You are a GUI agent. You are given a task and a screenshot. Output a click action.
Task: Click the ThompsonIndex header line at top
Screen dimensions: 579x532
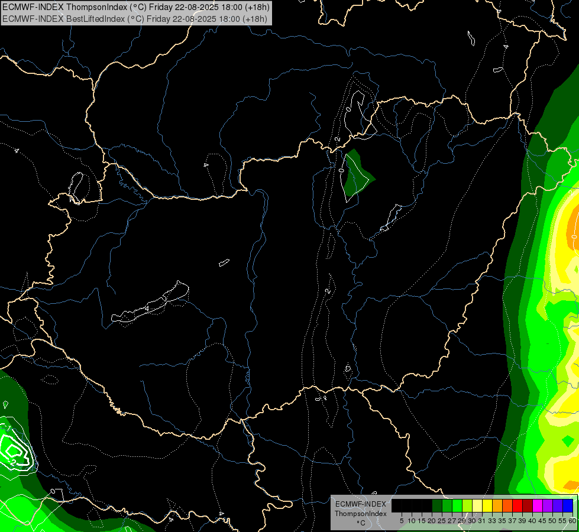(136, 7)
